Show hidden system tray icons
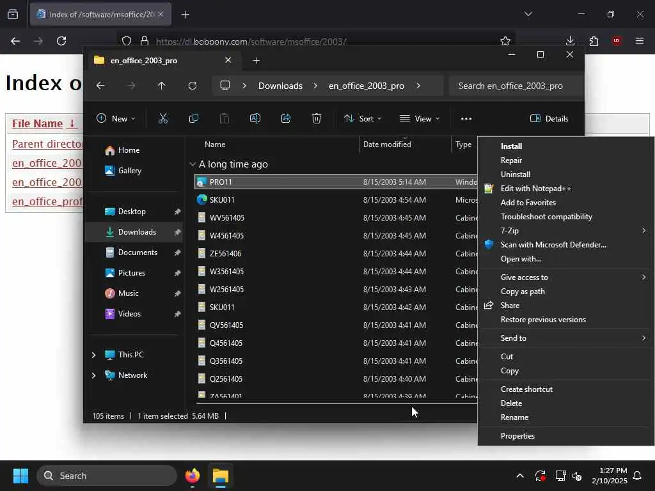Image resolution: width=655 pixels, height=491 pixels. 520,476
